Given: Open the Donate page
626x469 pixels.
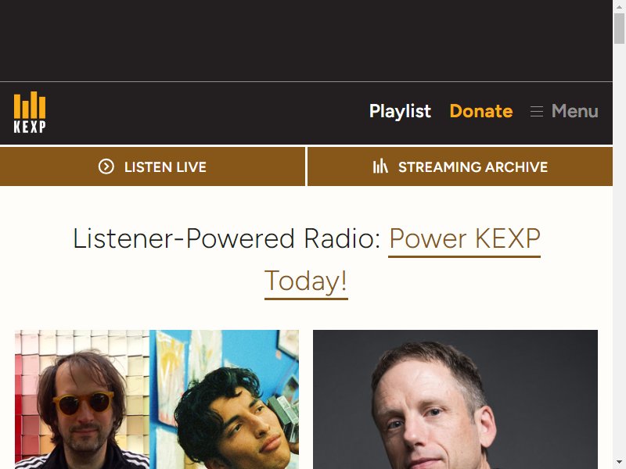Looking at the screenshot, I should coord(481,111).
